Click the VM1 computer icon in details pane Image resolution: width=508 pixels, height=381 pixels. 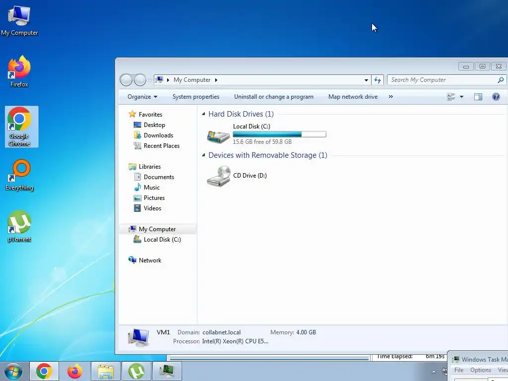(138, 337)
